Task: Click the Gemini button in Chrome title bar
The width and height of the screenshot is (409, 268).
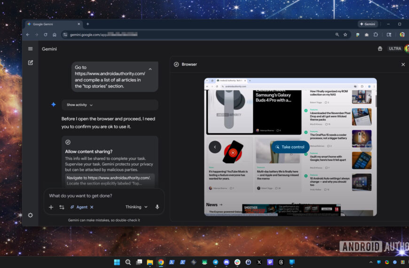Action: click(368, 24)
